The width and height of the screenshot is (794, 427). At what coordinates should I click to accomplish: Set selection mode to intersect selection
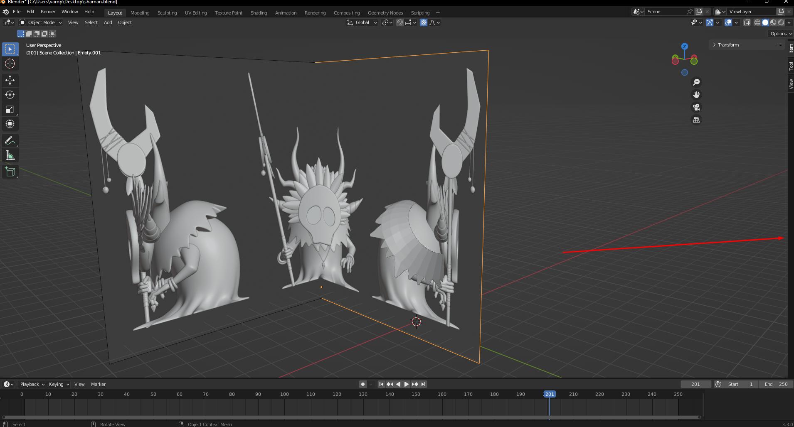(52, 34)
